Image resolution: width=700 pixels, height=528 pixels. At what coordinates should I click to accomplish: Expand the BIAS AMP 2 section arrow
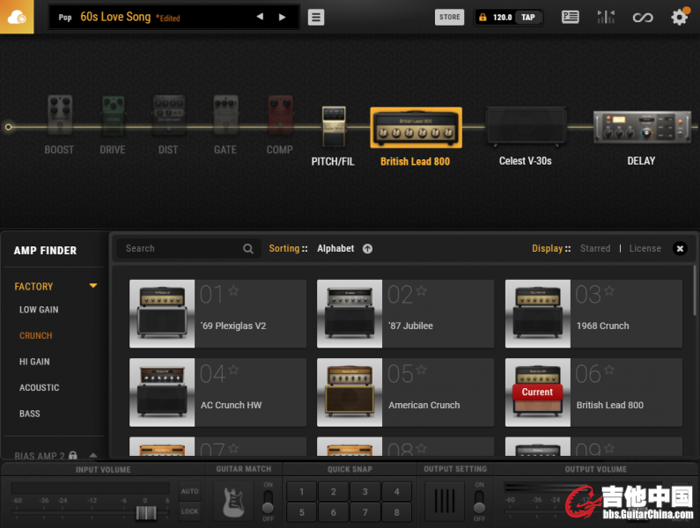92,455
